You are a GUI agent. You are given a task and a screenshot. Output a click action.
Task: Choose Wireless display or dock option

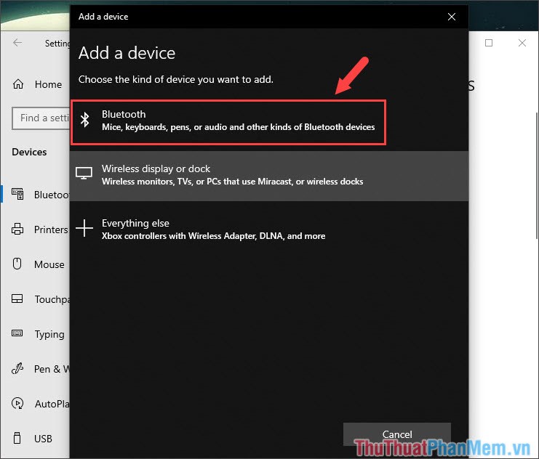tap(269, 176)
